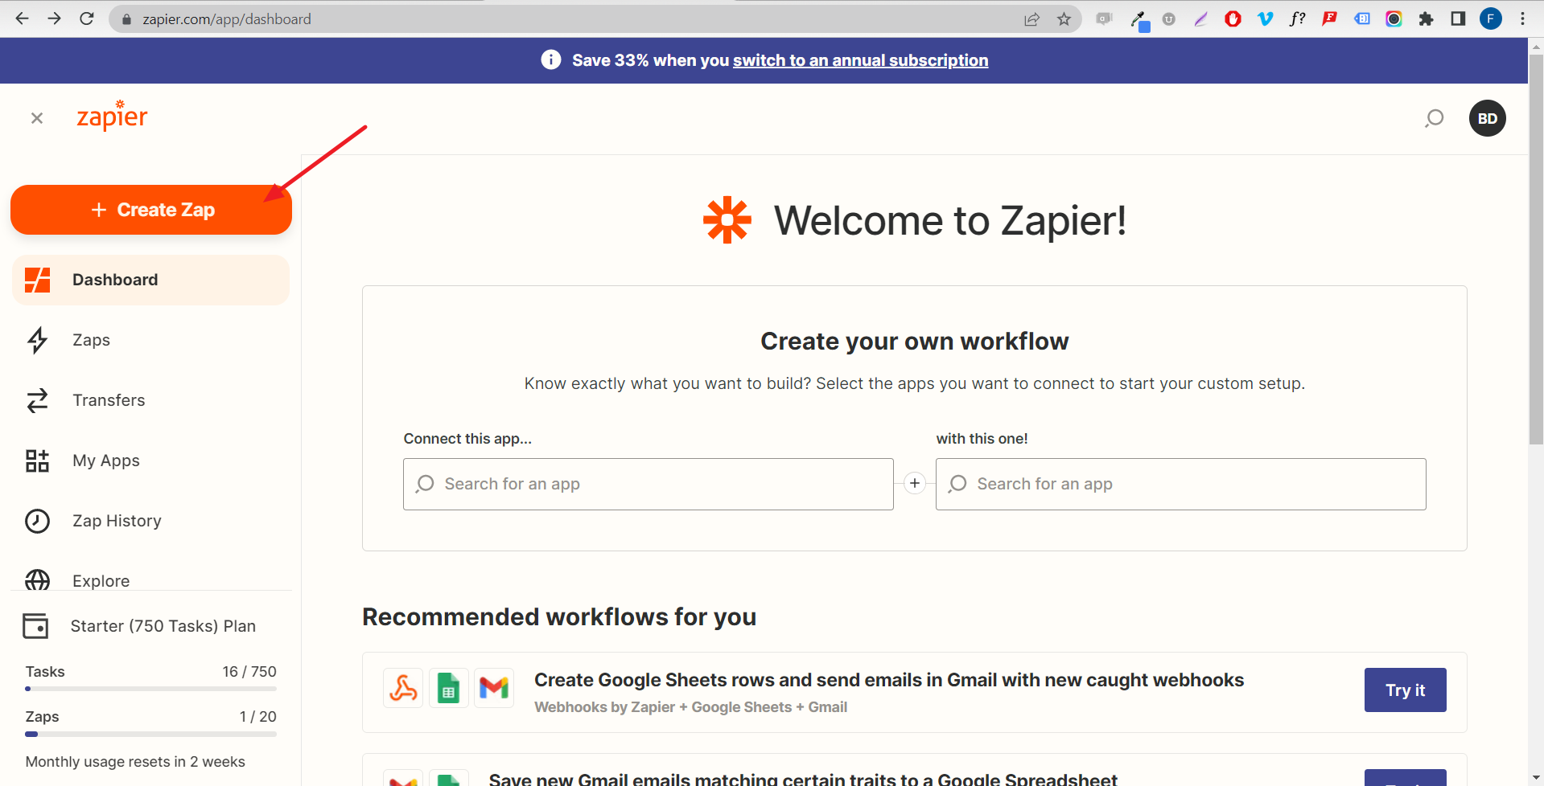Open the Dashboard sidebar item
Viewport: 1544px width, 786px height.
click(150, 280)
